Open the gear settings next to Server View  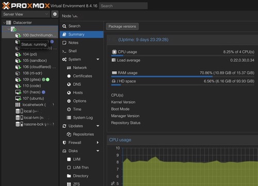pos(55,14)
